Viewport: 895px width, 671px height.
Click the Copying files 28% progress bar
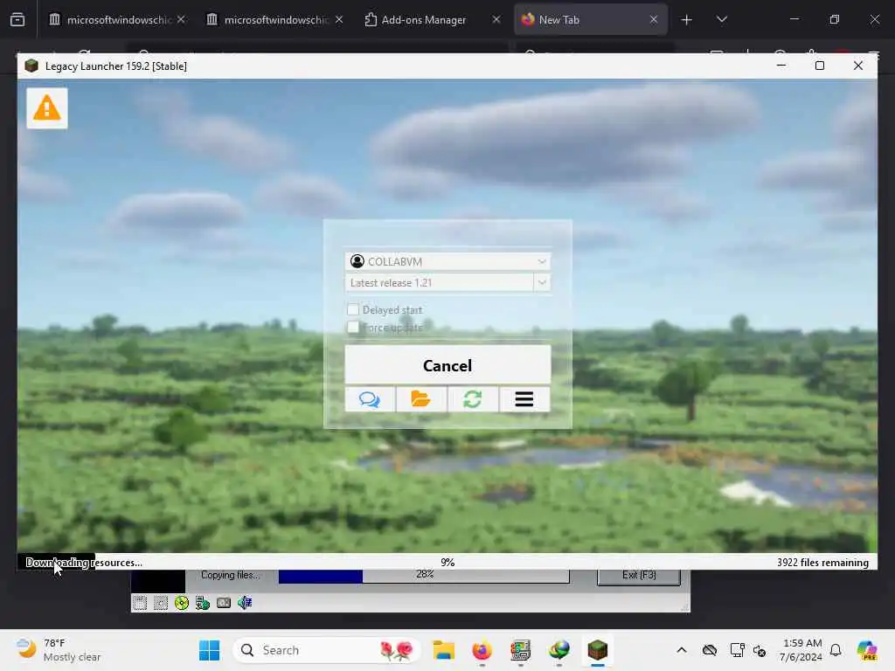[424, 575]
